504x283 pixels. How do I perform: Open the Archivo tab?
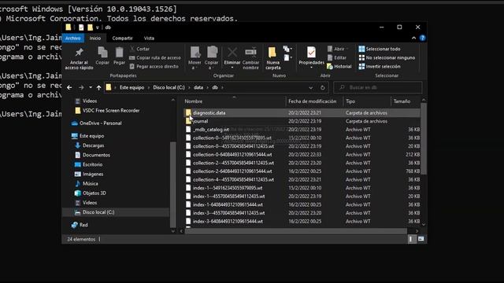click(x=73, y=38)
